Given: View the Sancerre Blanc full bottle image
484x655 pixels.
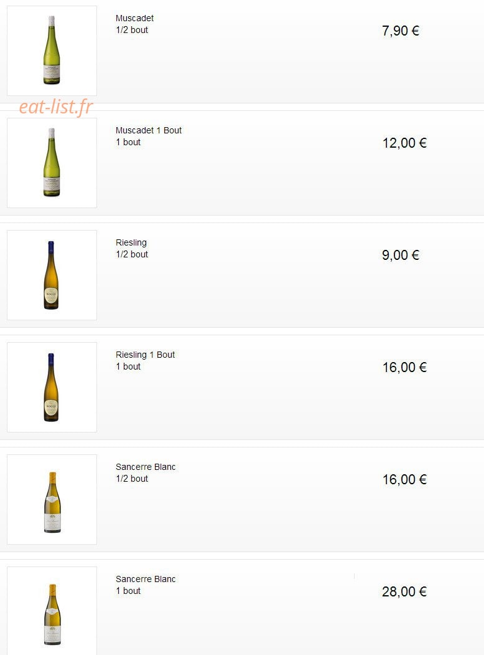Looking at the screenshot, I should click(x=52, y=611).
